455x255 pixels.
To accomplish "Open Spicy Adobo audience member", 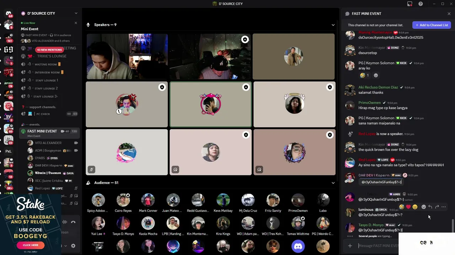I will pos(98,203).
